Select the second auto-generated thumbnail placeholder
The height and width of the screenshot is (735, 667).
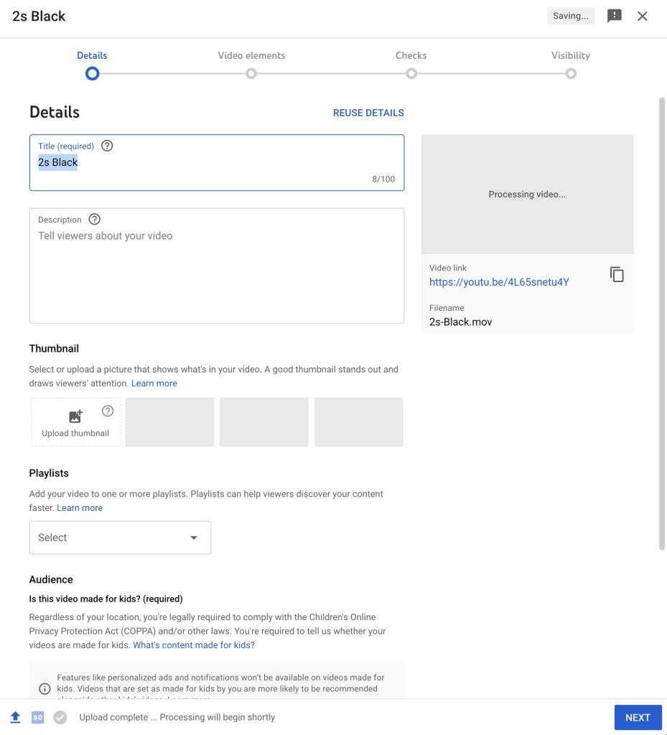coord(264,422)
